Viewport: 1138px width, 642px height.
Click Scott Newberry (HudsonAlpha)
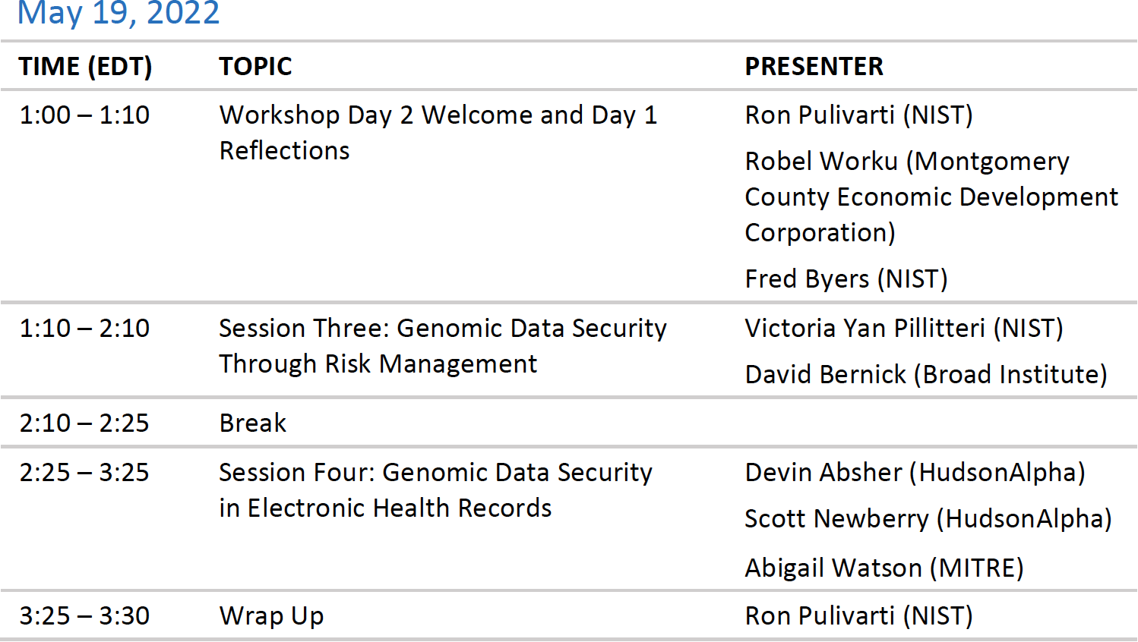coord(928,519)
